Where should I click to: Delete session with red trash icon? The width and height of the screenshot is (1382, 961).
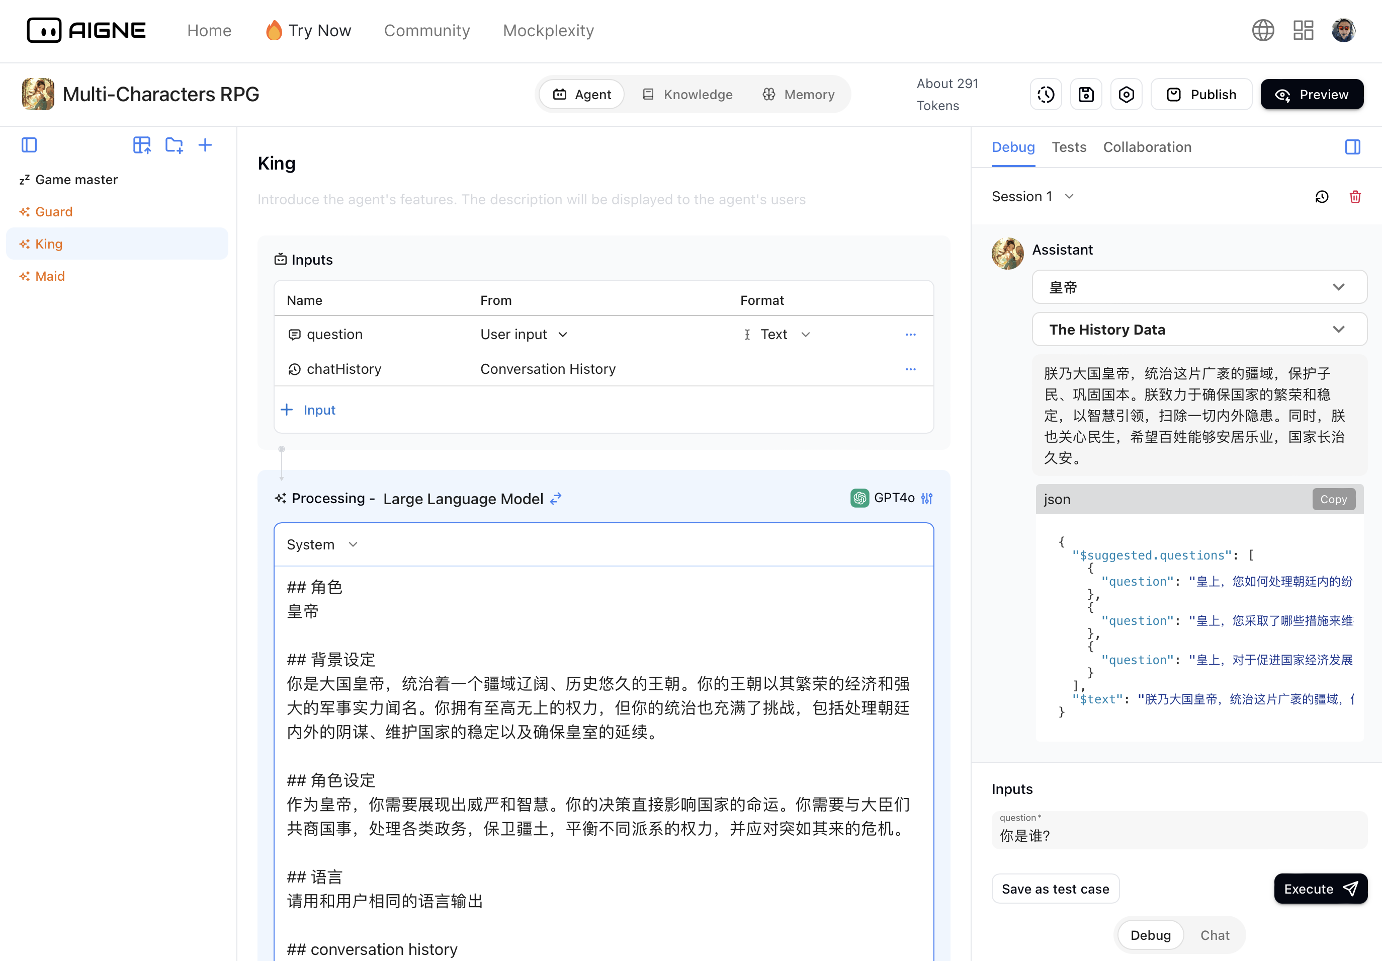pyautogui.click(x=1355, y=197)
